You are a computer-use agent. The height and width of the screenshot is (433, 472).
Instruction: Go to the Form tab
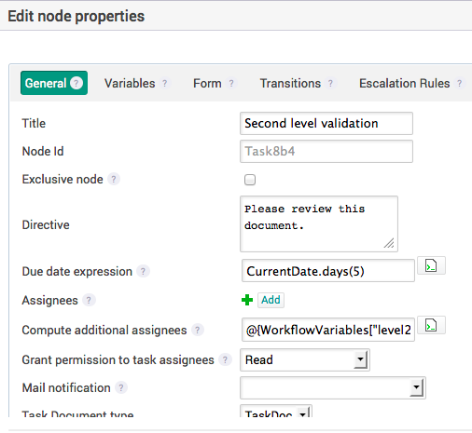click(207, 83)
